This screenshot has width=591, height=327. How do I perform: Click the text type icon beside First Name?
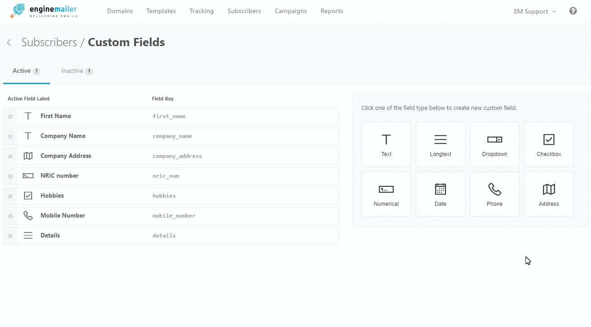[x=28, y=116]
